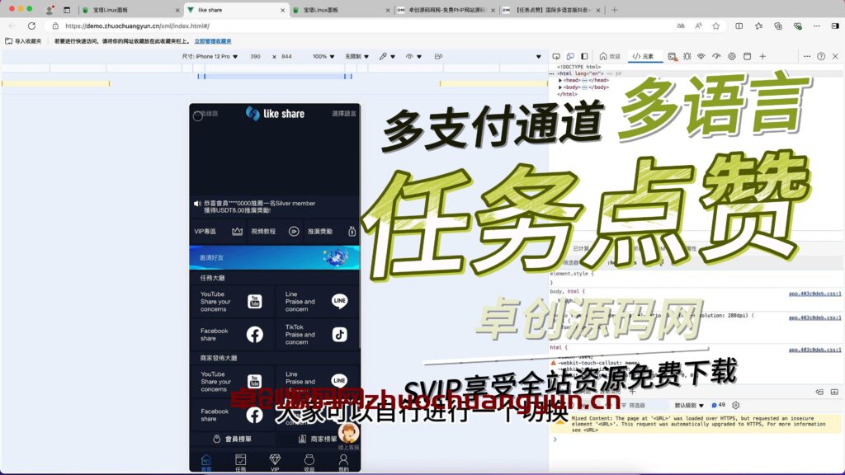Toggle device emulation in DevTools toolbar
Viewport: 845px width, 475px height.
click(x=570, y=56)
